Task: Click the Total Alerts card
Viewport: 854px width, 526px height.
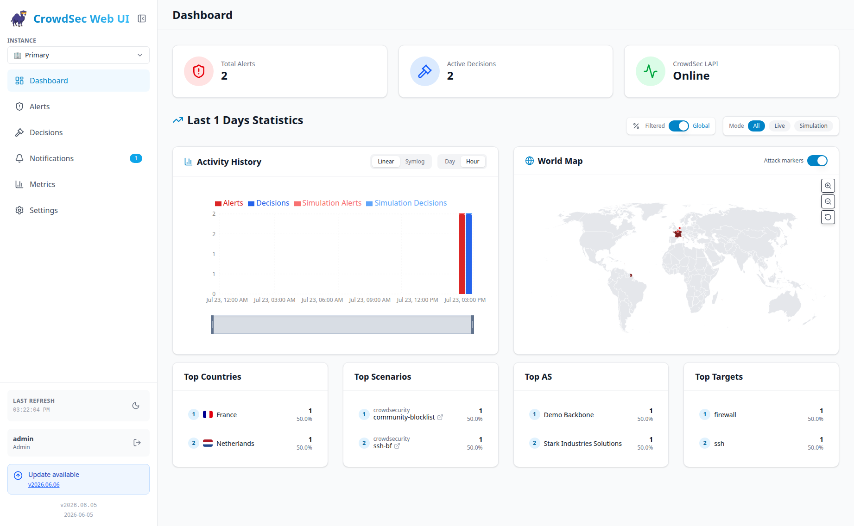Action: coord(280,71)
